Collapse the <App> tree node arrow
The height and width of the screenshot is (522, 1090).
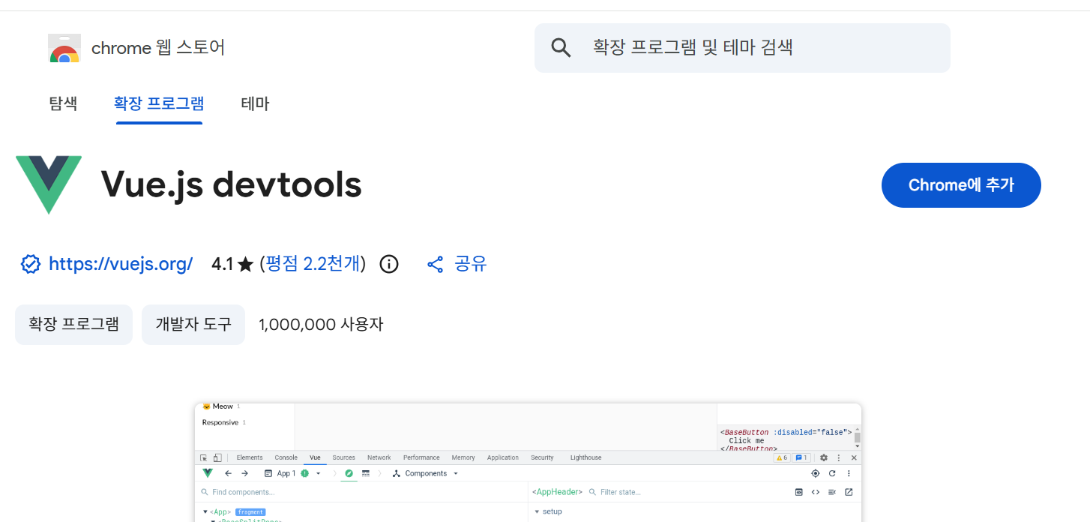coord(205,511)
